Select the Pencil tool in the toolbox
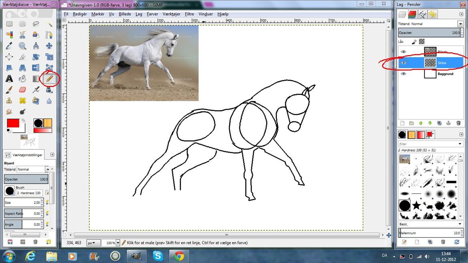This screenshot has height=263, width=468. 49,79
